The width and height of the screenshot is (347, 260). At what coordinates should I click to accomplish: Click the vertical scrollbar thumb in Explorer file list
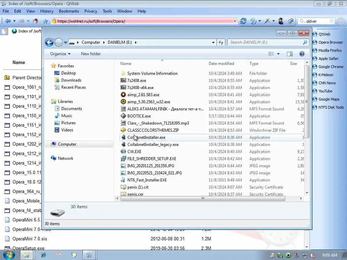[x=307, y=102]
